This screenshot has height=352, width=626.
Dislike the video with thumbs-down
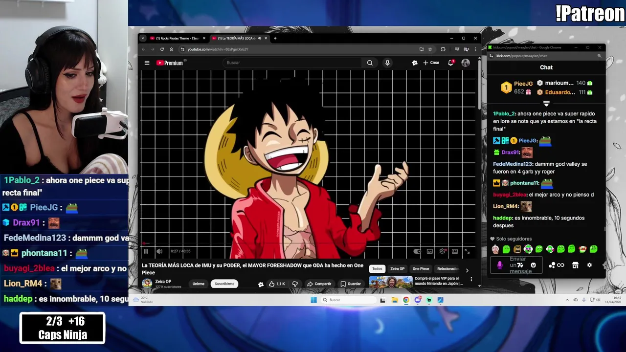pos(295,284)
